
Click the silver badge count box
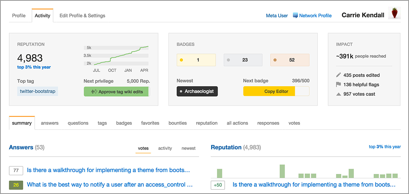(243, 60)
